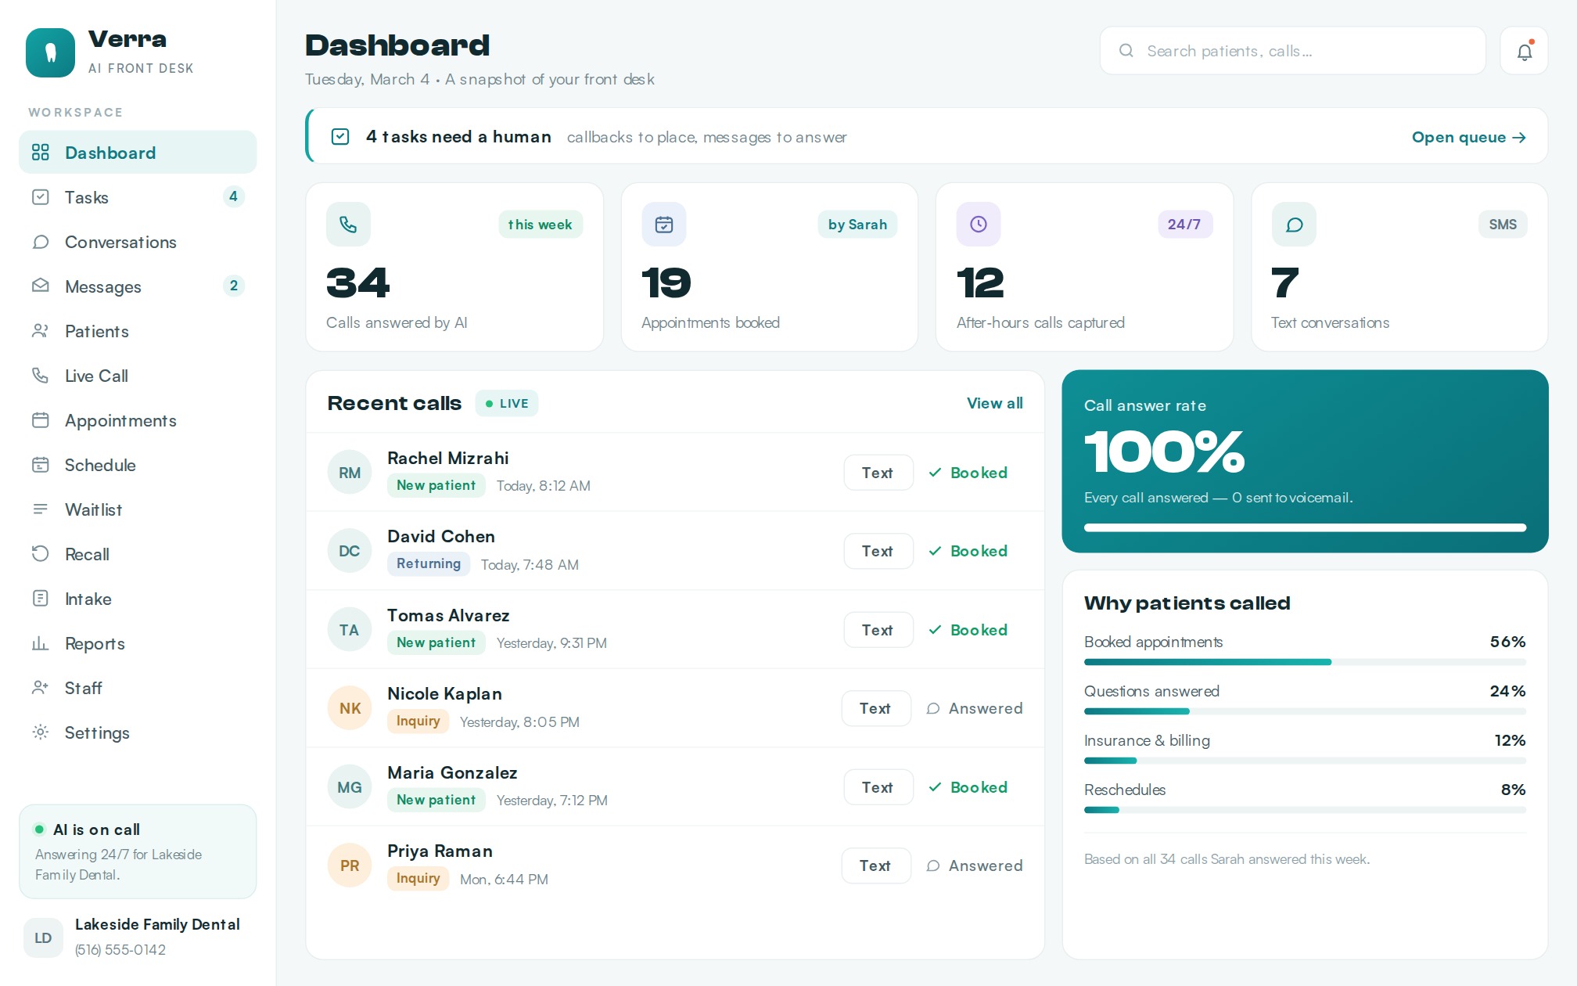This screenshot has height=986, width=1577.
Task: Click the Conversations bubble icon in sidebar
Action: coord(41,242)
